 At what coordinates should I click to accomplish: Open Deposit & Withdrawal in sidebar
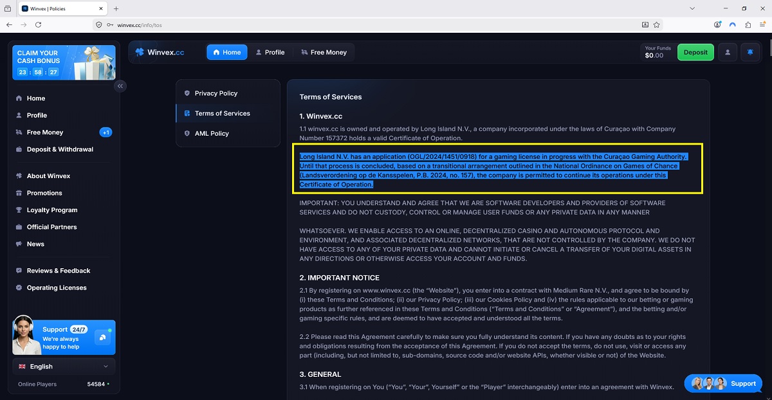pyautogui.click(x=60, y=149)
